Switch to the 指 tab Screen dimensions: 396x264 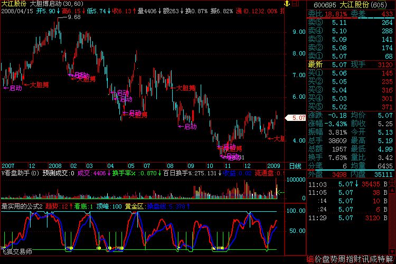350,259
